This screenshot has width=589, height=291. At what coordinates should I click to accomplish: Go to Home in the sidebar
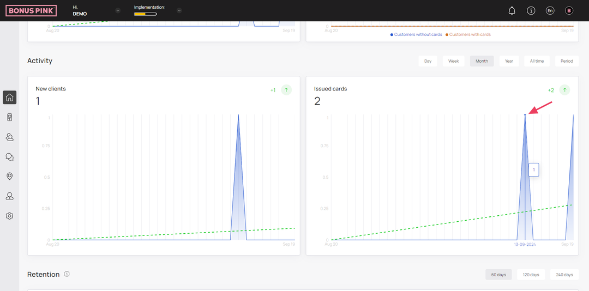coord(10,97)
